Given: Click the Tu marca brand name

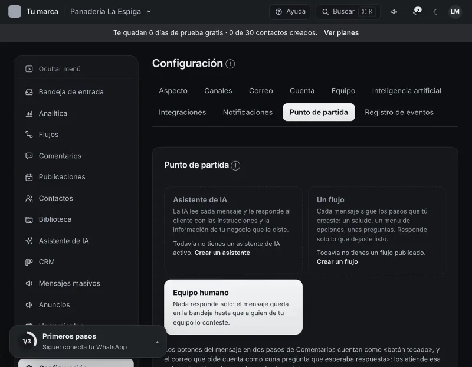Looking at the screenshot, I should pyautogui.click(x=42, y=11).
